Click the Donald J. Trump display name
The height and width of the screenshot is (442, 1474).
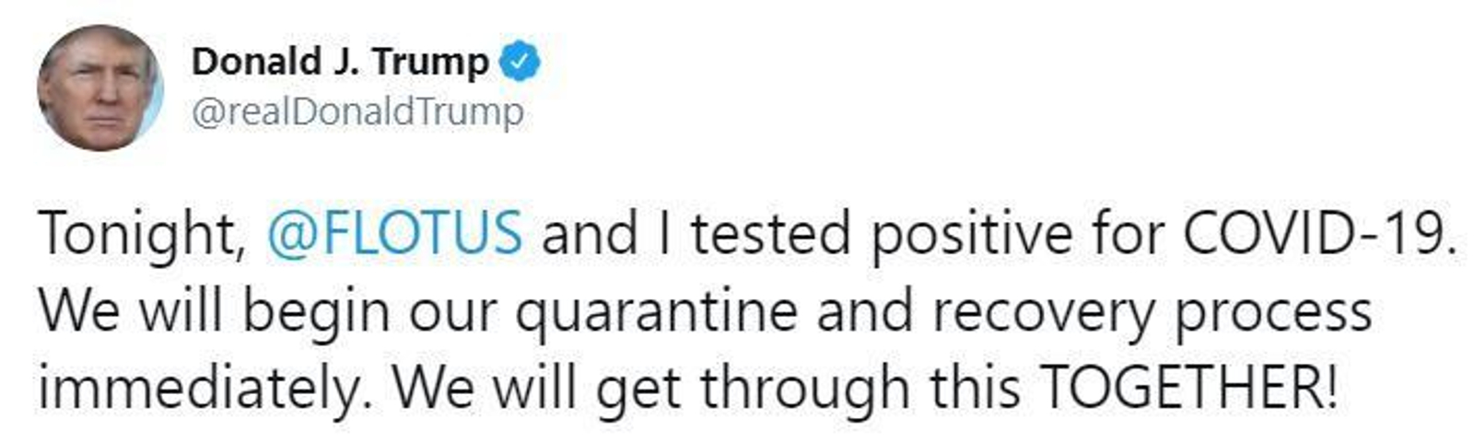tap(340, 62)
